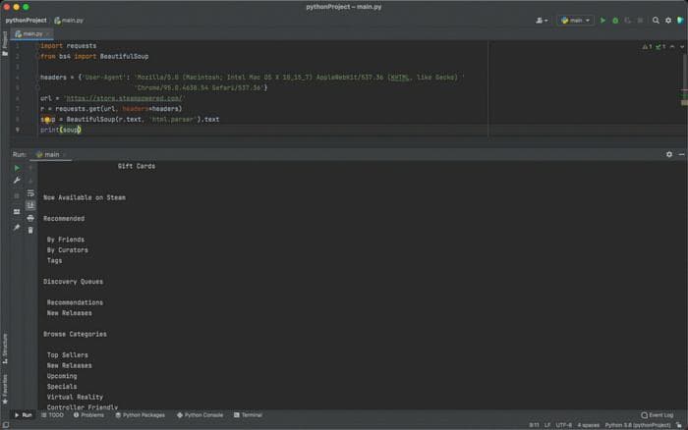Clear console output with trash icon
Viewport: 688px width, 430px height.
(x=30, y=230)
